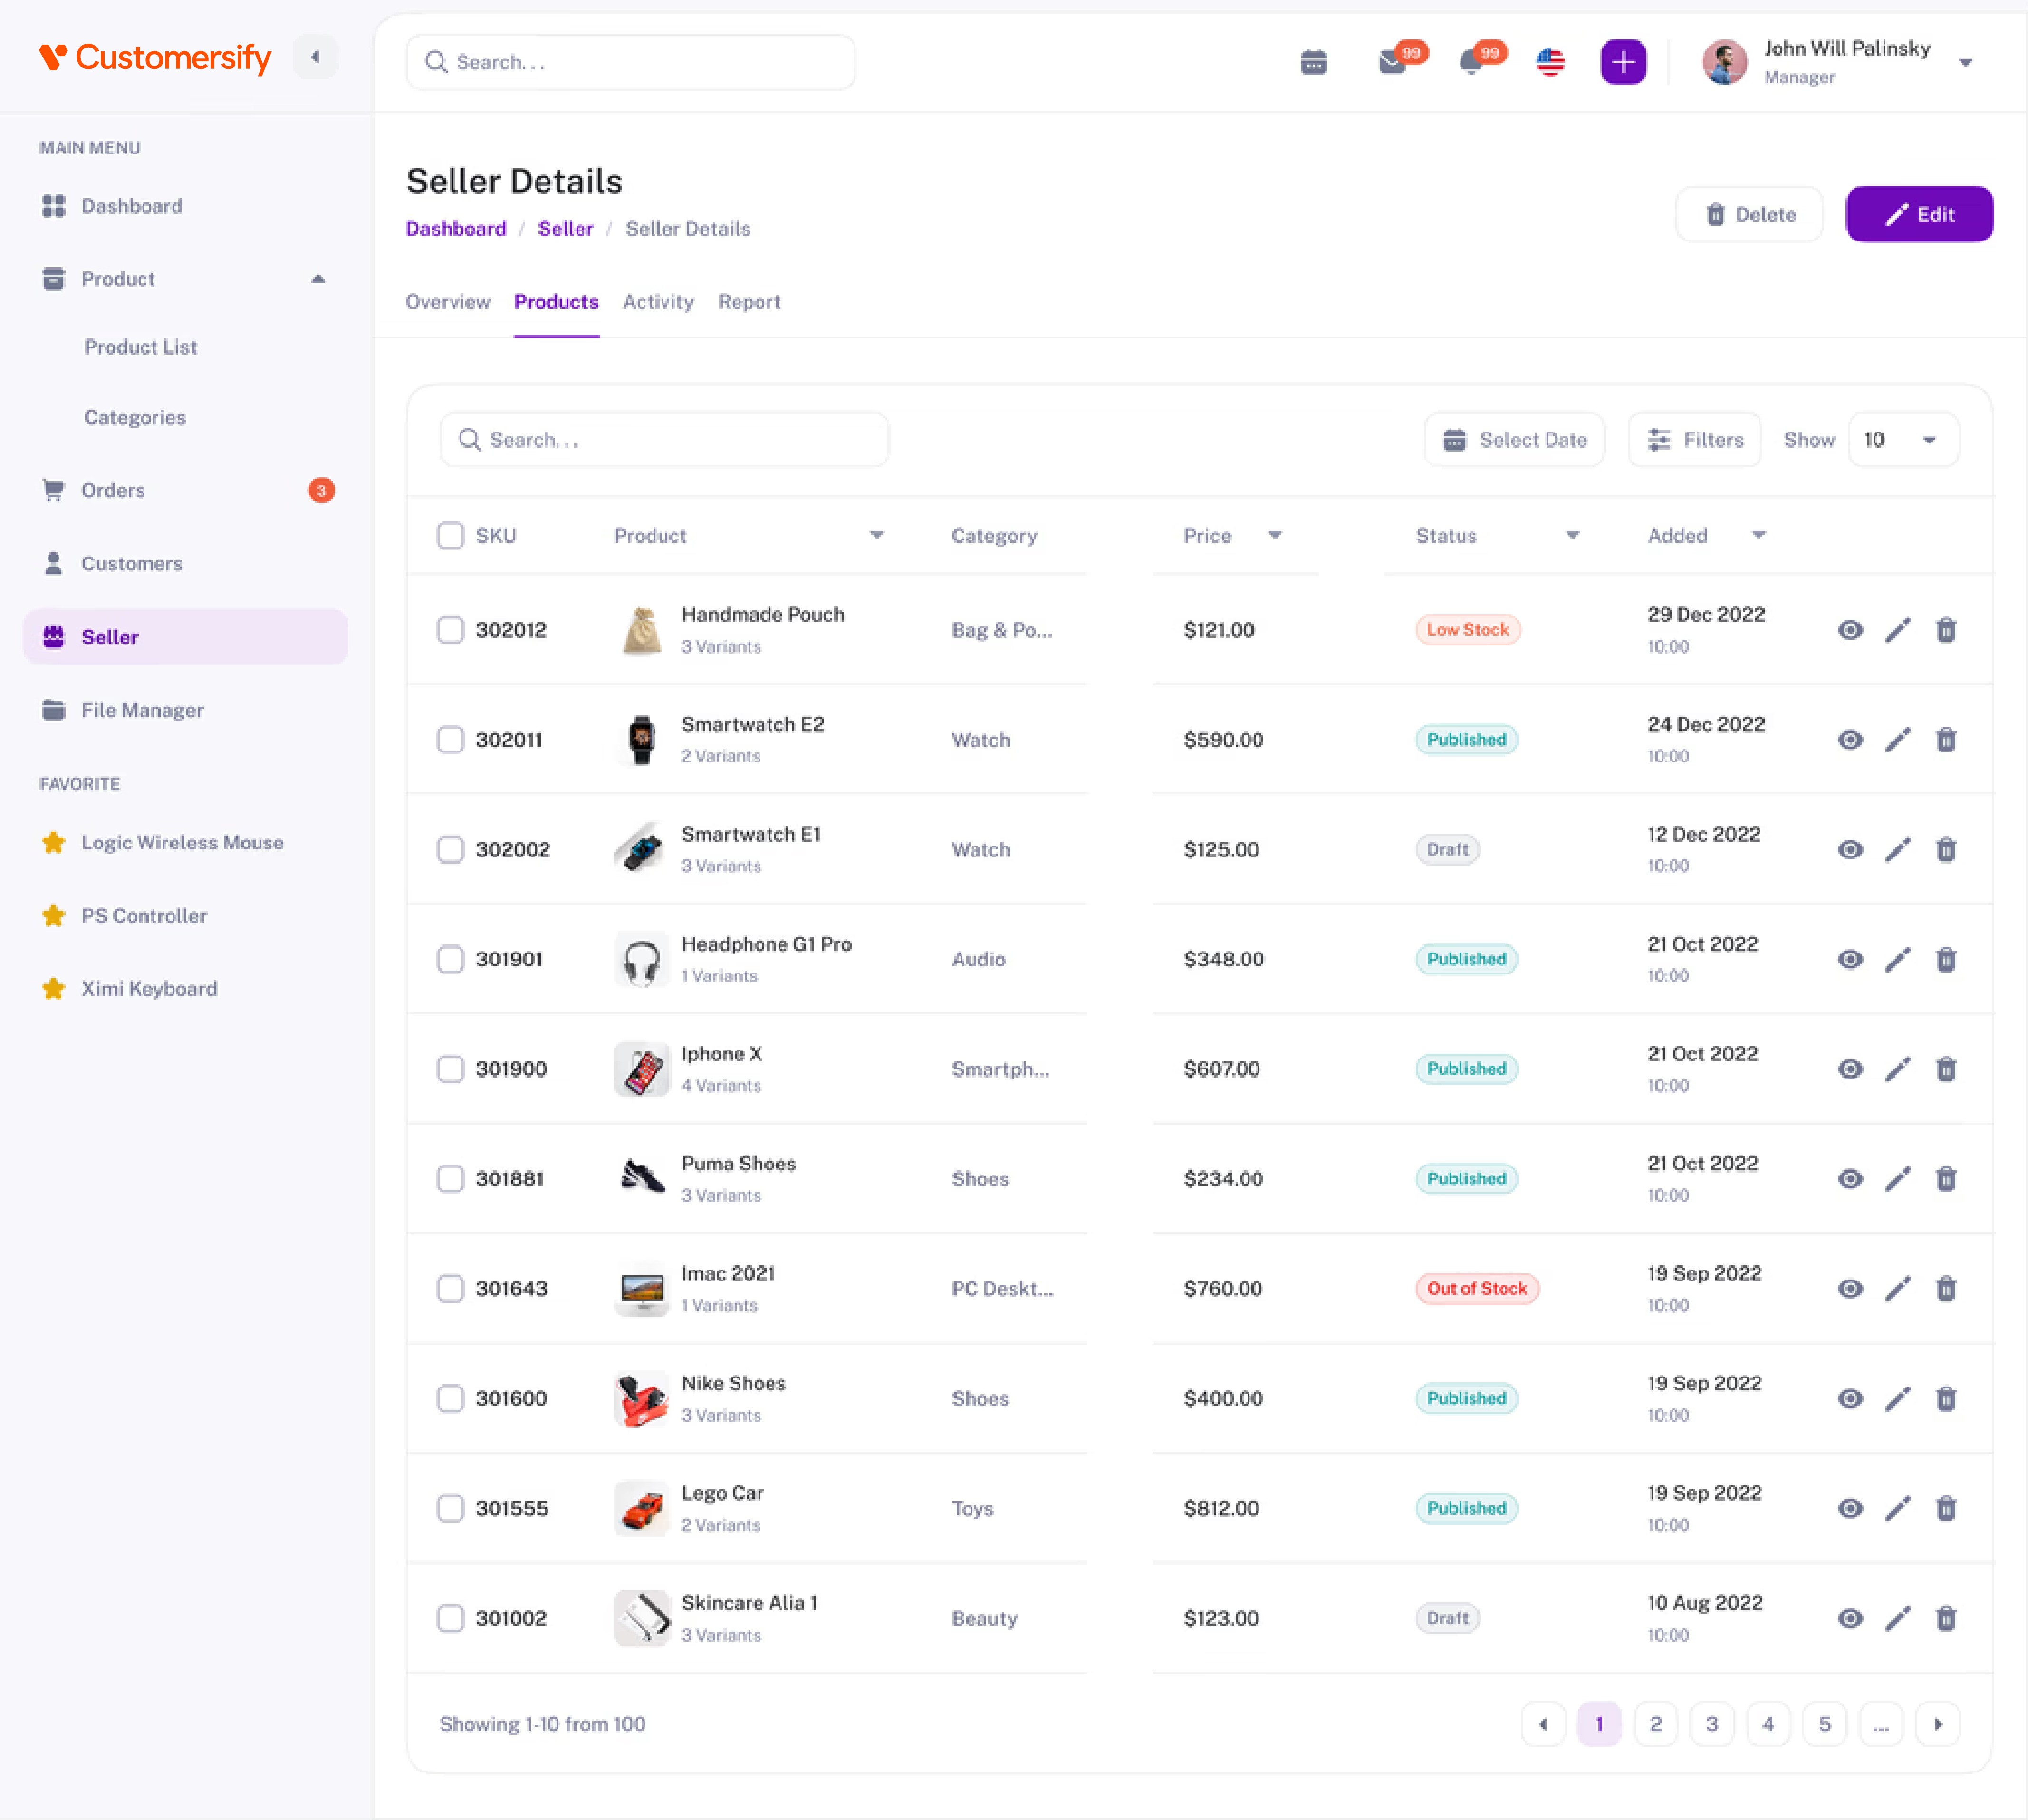Open the Show 10 rows dropdown
The width and height of the screenshot is (2028, 1820).
pos(1902,440)
